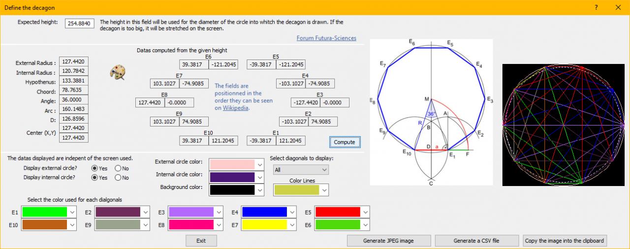Expand the E10 diagonal color dropdown
Viewport: 630px width, 249px height.
[72, 225]
